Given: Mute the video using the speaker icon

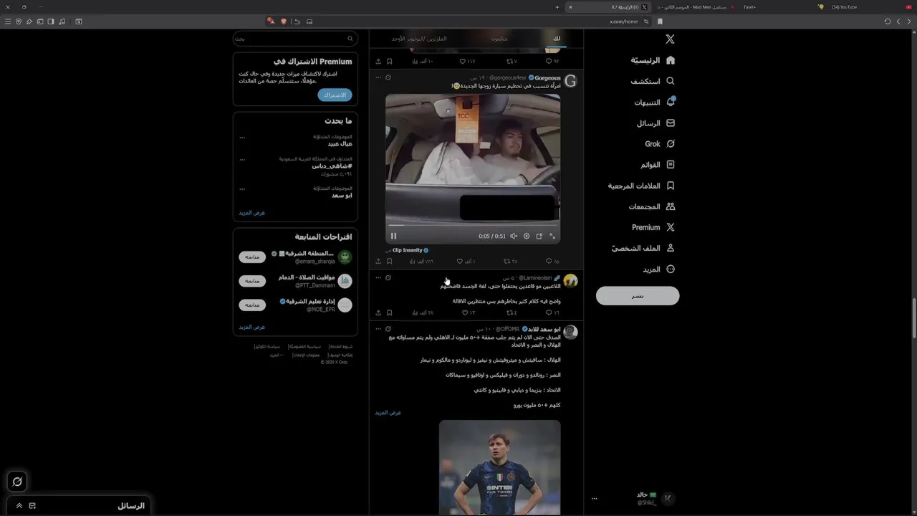Looking at the screenshot, I should (x=514, y=236).
